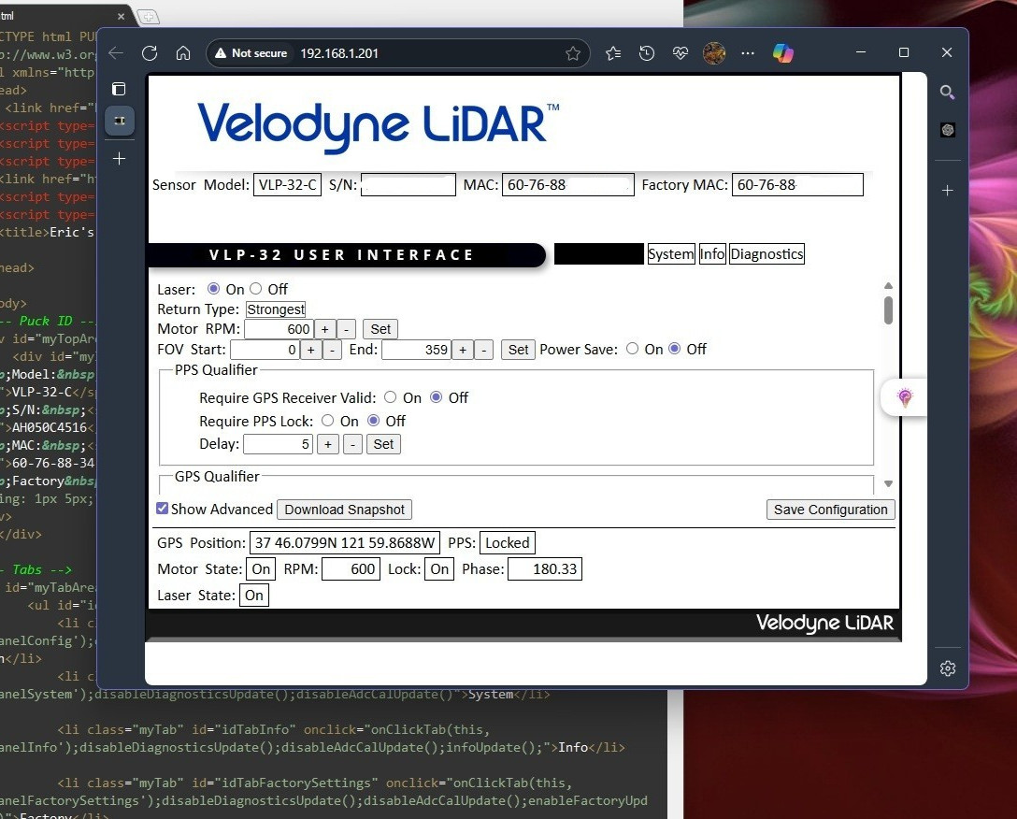Open a new tab with sidebar plus
The height and width of the screenshot is (819, 1017).
coord(120,158)
